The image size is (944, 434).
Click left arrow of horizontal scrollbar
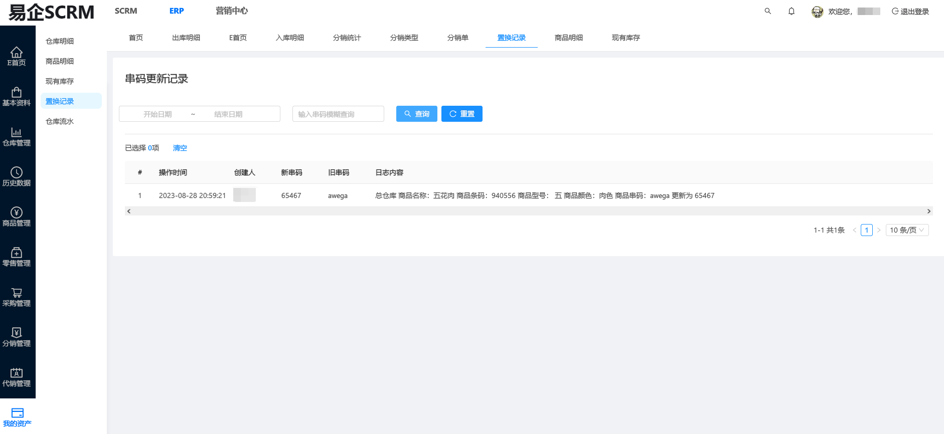coord(129,211)
